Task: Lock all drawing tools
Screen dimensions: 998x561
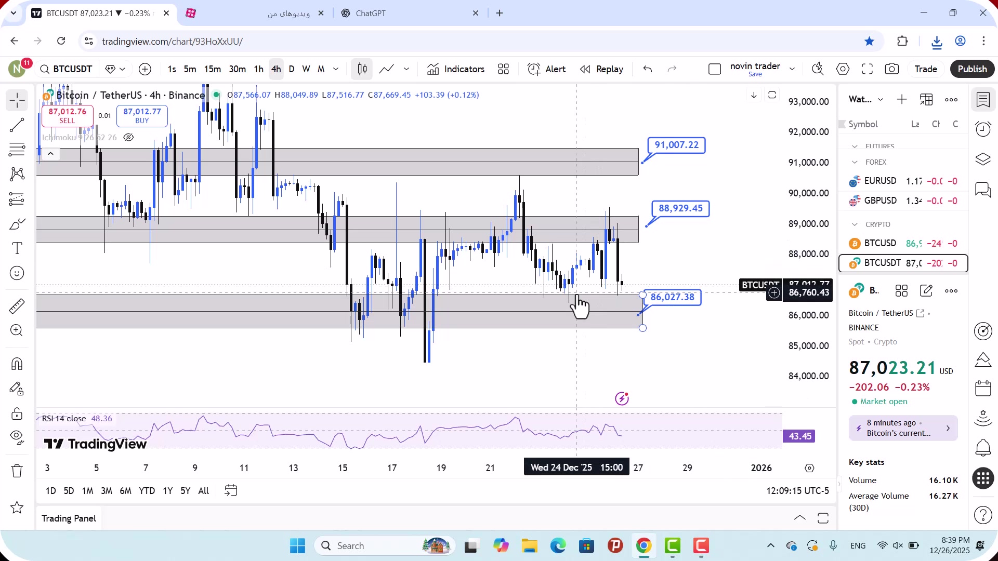Action: point(17,413)
